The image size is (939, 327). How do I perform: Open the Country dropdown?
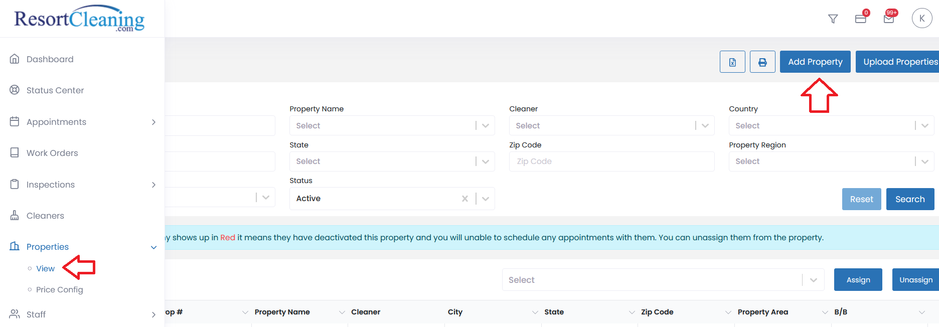coord(831,126)
